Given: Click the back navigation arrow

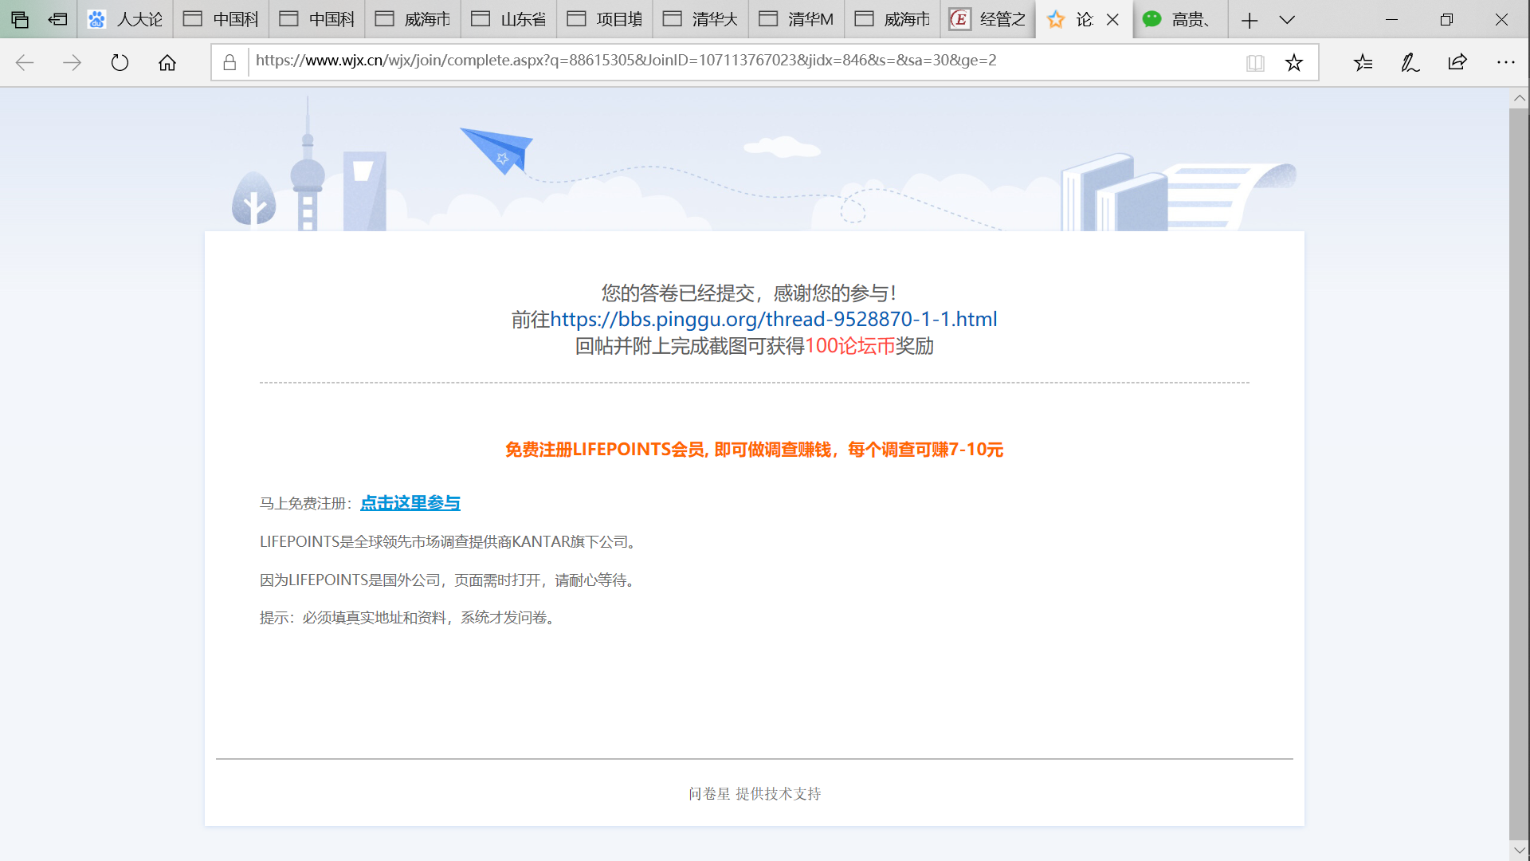Looking at the screenshot, I should click(x=25, y=62).
